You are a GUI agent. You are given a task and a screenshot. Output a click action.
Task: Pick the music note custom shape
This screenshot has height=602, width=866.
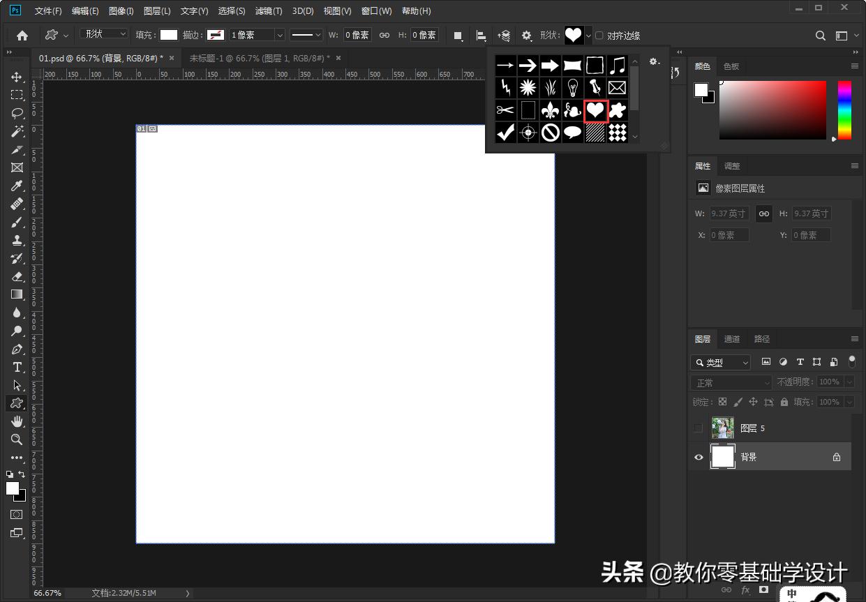[617, 66]
